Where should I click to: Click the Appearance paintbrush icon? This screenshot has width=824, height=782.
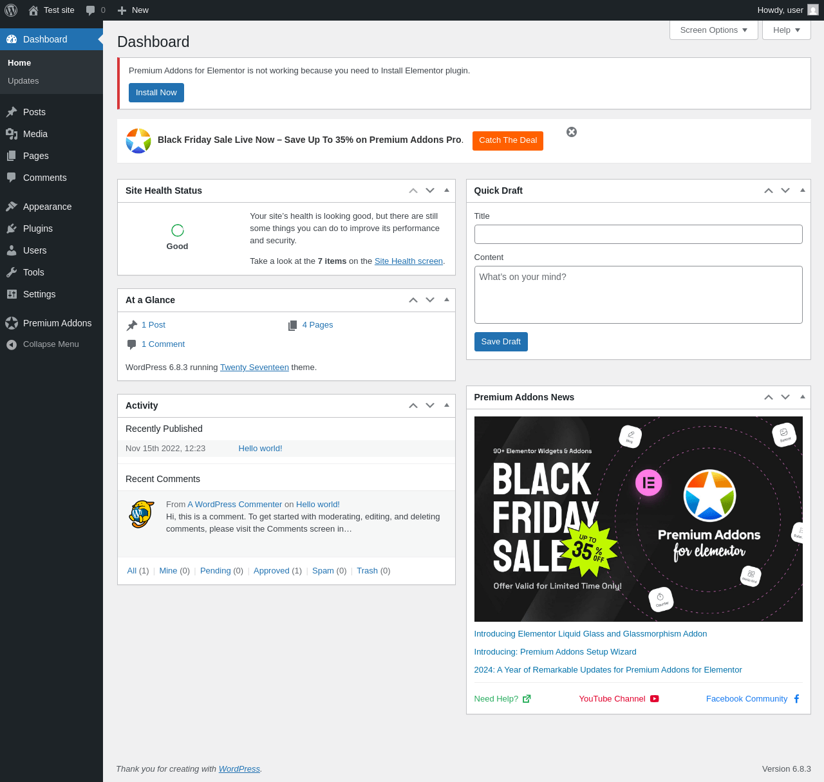(12, 207)
